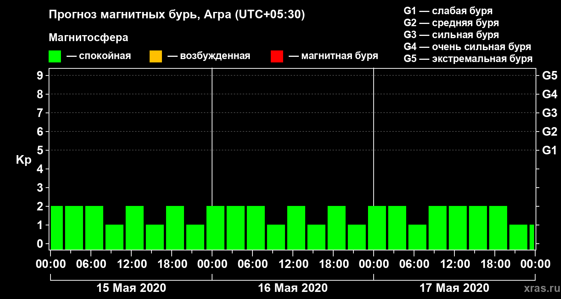Click the '— магнитная буря' legend label
Screen dimensions: 561x299
coord(334,56)
